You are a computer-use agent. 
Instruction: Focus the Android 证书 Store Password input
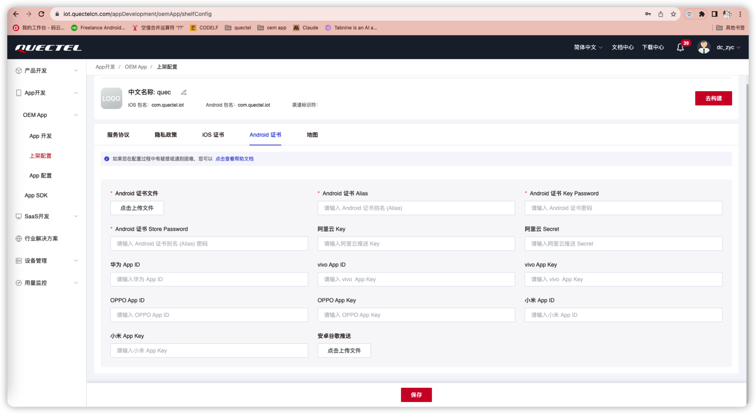209,244
